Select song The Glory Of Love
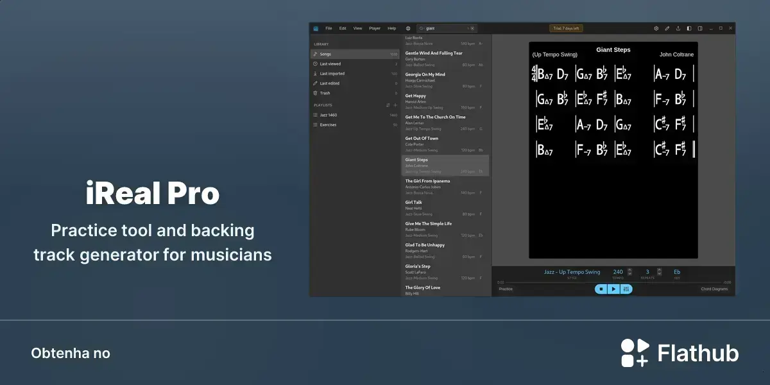Image resolution: width=770 pixels, height=385 pixels. click(445, 290)
